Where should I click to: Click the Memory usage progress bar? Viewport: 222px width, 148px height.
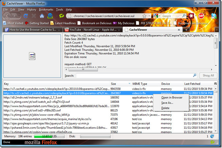(49, 136)
